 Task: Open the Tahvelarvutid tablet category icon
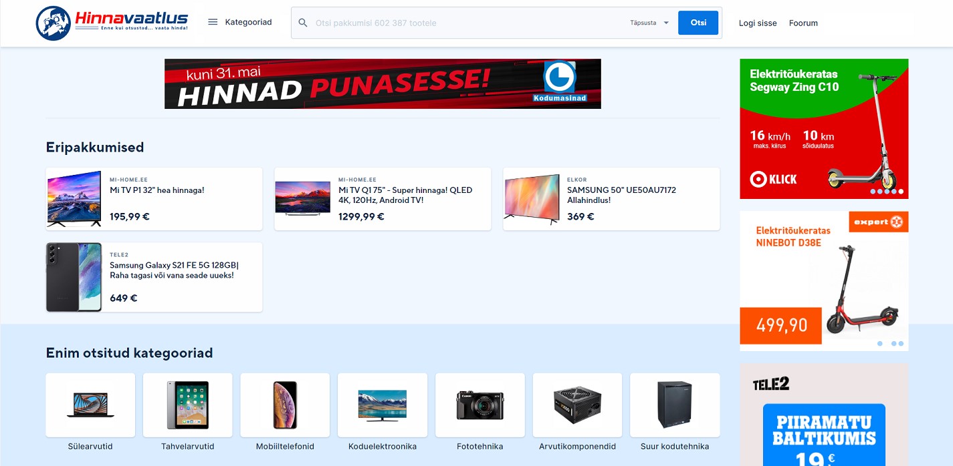[x=188, y=405]
